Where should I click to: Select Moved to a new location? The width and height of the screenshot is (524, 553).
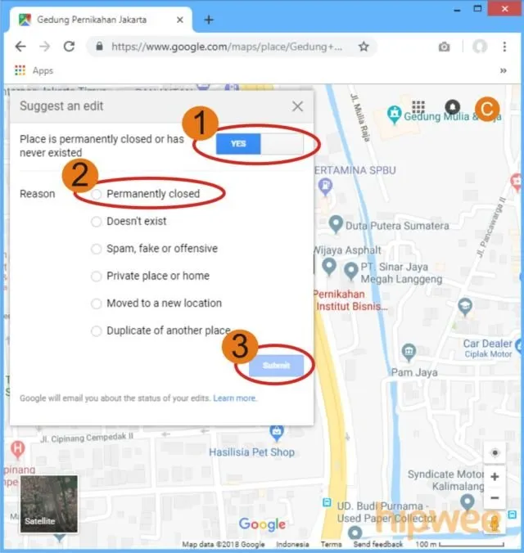point(96,303)
